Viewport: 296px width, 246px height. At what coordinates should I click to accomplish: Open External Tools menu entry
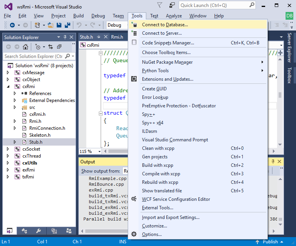click(x=198, y=208)
